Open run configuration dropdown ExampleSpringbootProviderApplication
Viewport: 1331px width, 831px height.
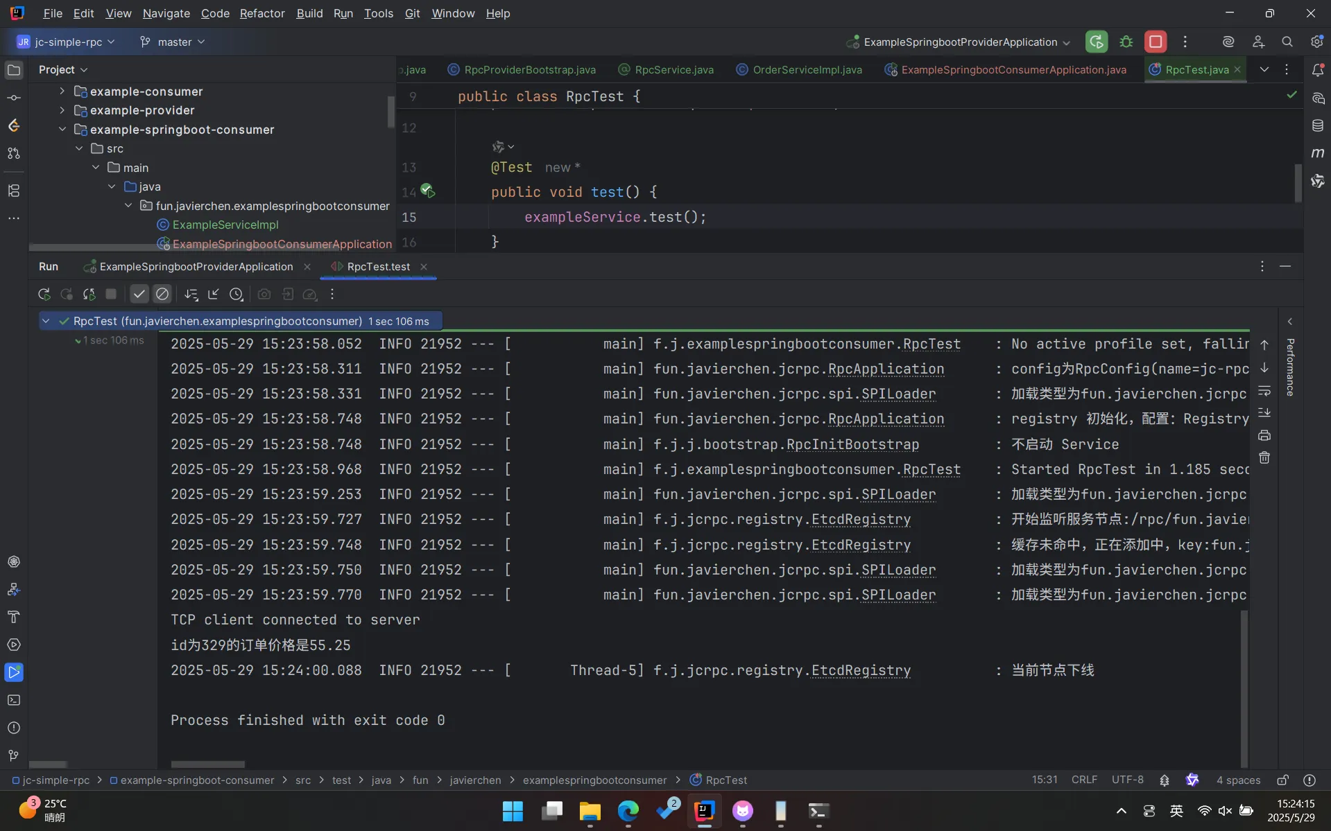point(959,42)
